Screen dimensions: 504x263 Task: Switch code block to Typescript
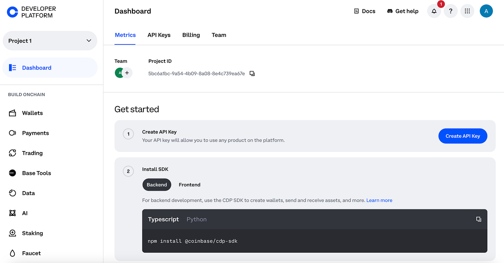pyautogui.click(x=163, y=219)
